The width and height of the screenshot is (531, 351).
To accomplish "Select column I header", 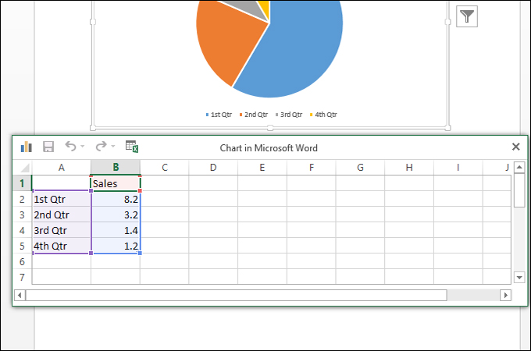I will 458,168.
